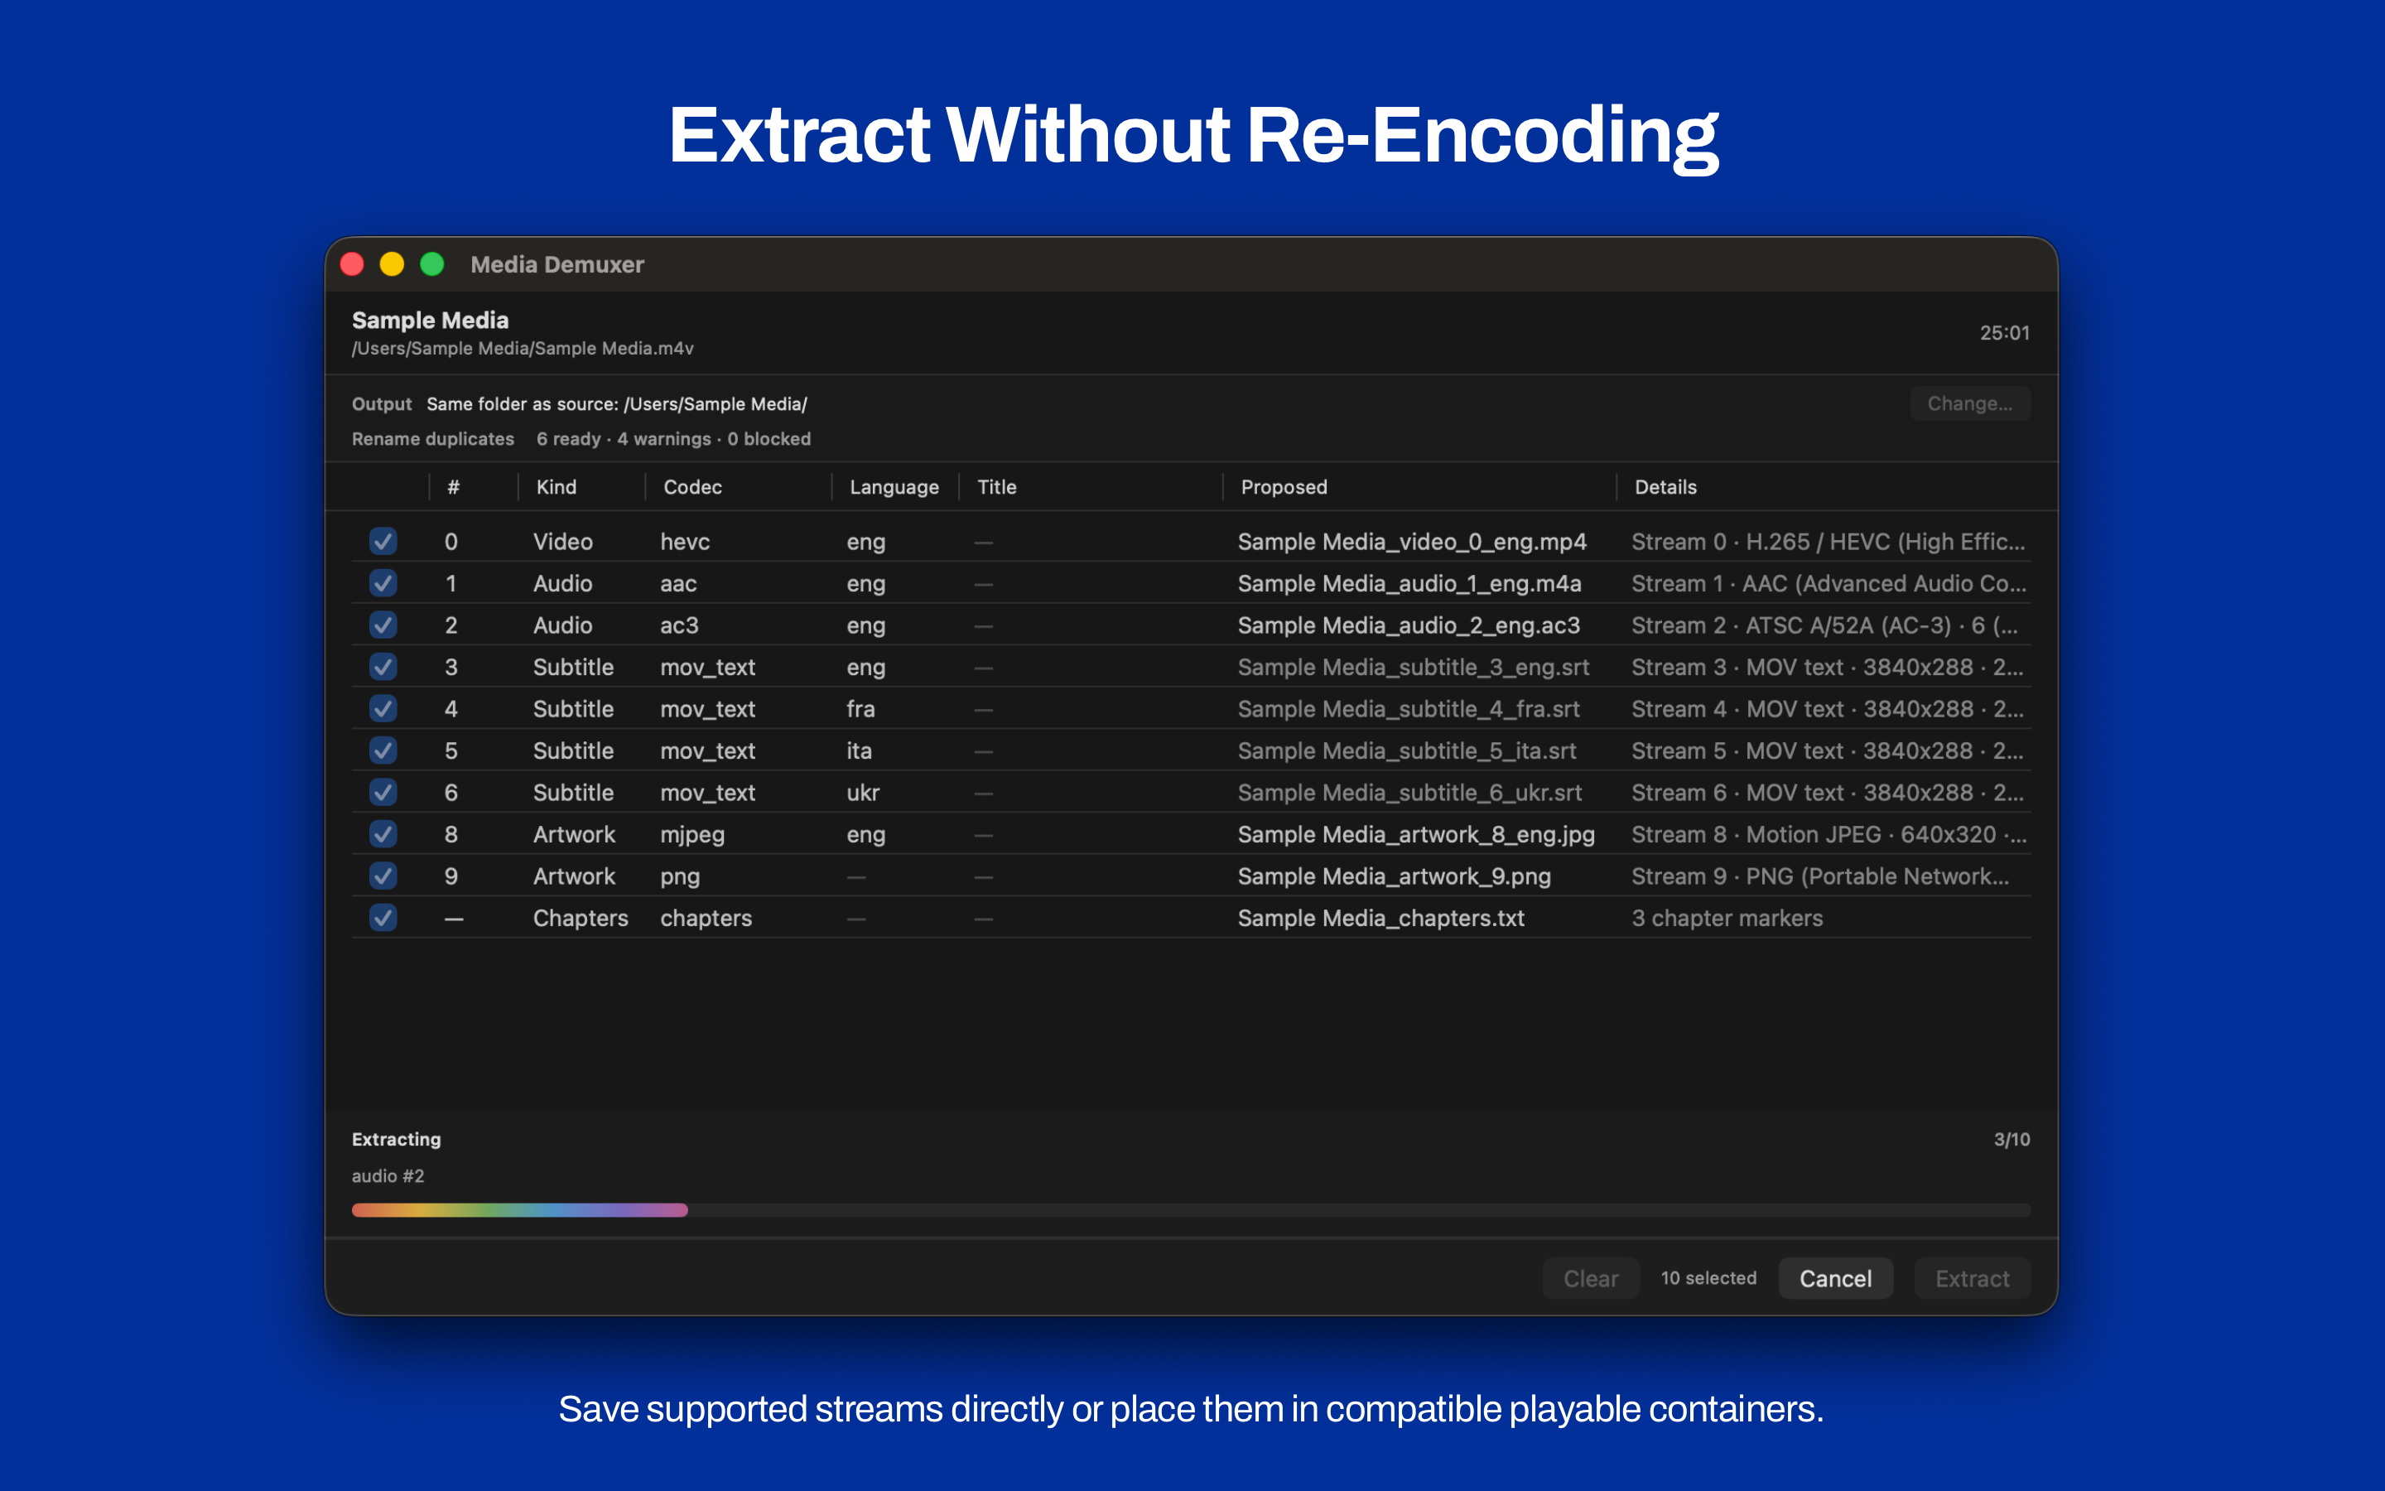The height and width of the screenshot is (1491, 2385).
Task: Toggle the Chapters row checkbox
Action: (x=383, y=918)
